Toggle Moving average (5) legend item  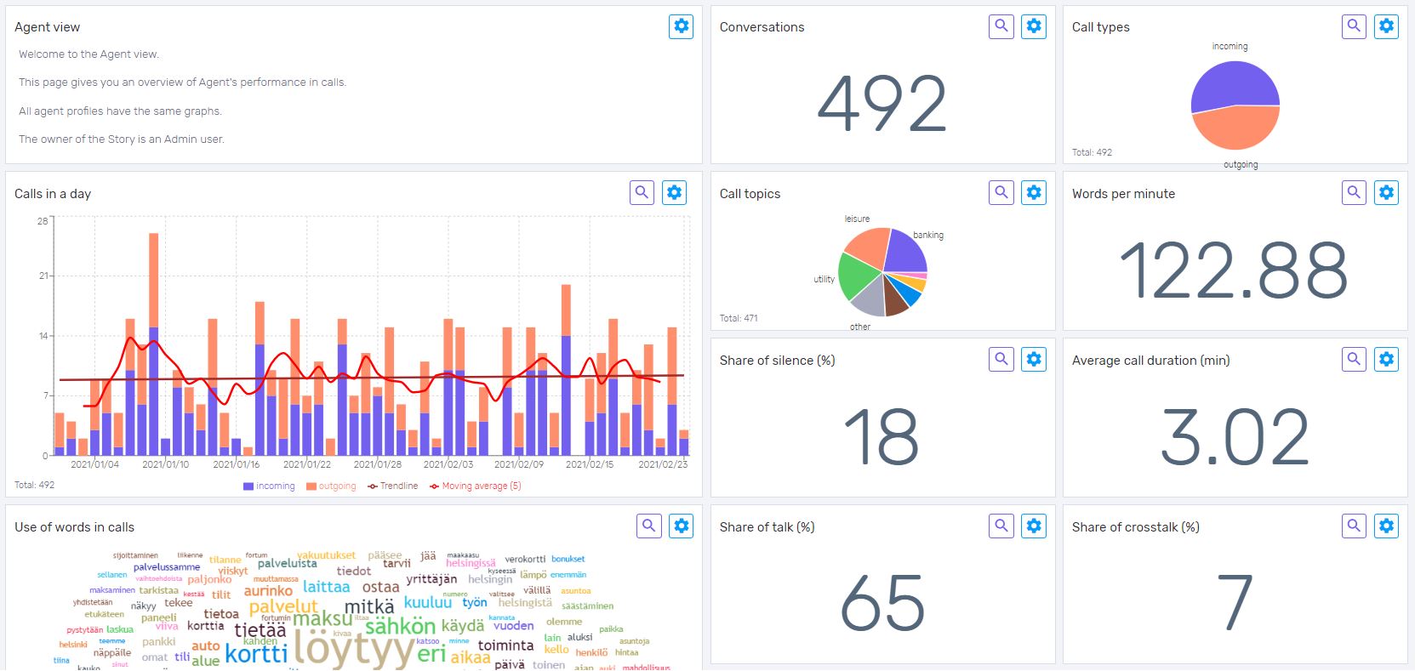(x=476, y=486)
